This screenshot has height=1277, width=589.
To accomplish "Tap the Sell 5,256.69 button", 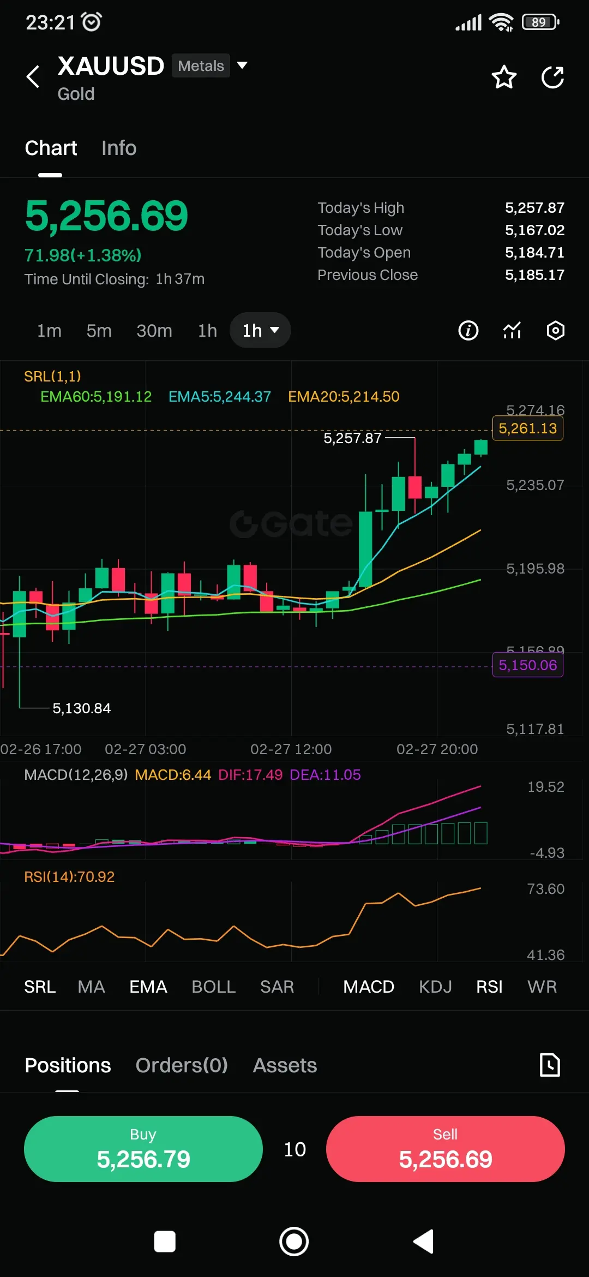I will (x=445, y=1149).
